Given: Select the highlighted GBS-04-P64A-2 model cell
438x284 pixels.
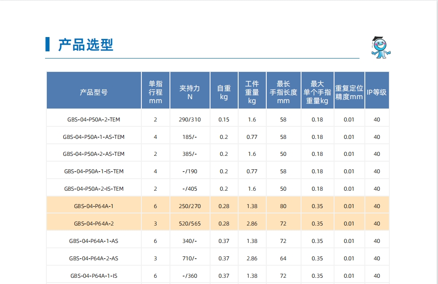Looking at the screenshot, I should (x=94, y=223).
